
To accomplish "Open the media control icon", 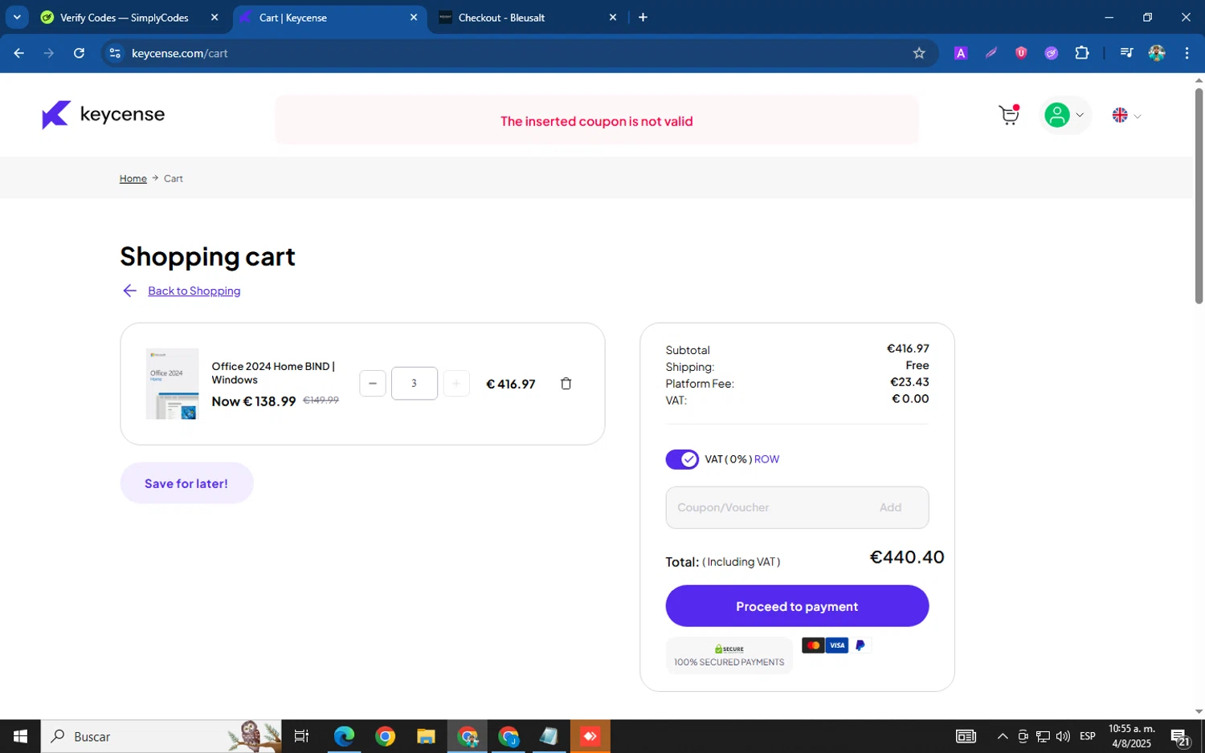I will tap(1126, 53).
